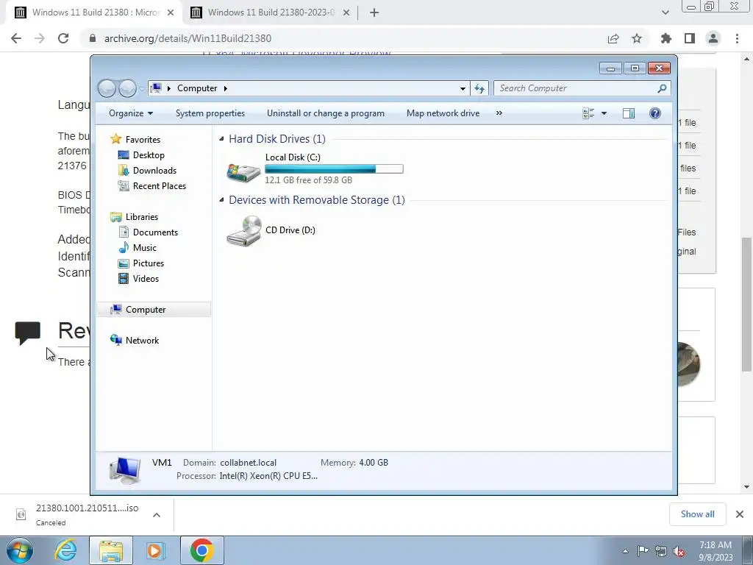Open Chrome profile avatar
Viewport: 753px width, 565px height.
tap(713, 38)
